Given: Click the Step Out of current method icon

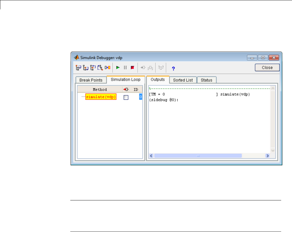Looking at the screenshot, I should tap(93, 68).
